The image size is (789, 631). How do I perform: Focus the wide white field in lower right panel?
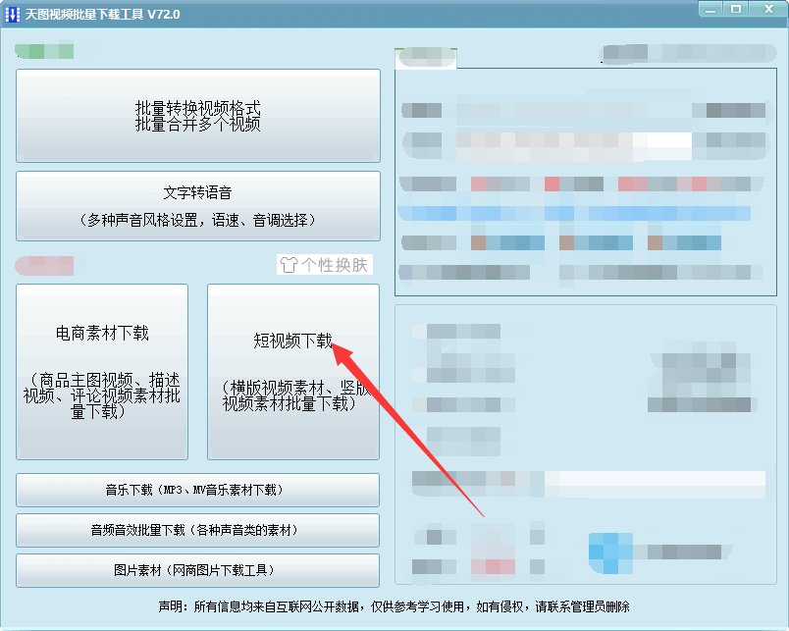click(655, 480)
